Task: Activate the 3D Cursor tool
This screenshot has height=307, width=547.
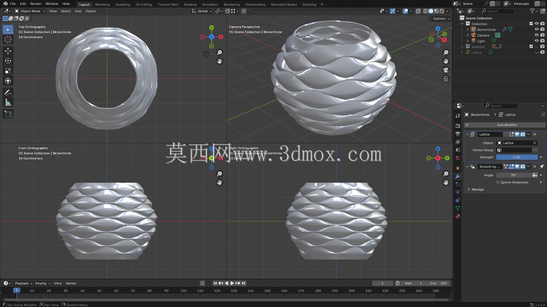Action: 8,39
